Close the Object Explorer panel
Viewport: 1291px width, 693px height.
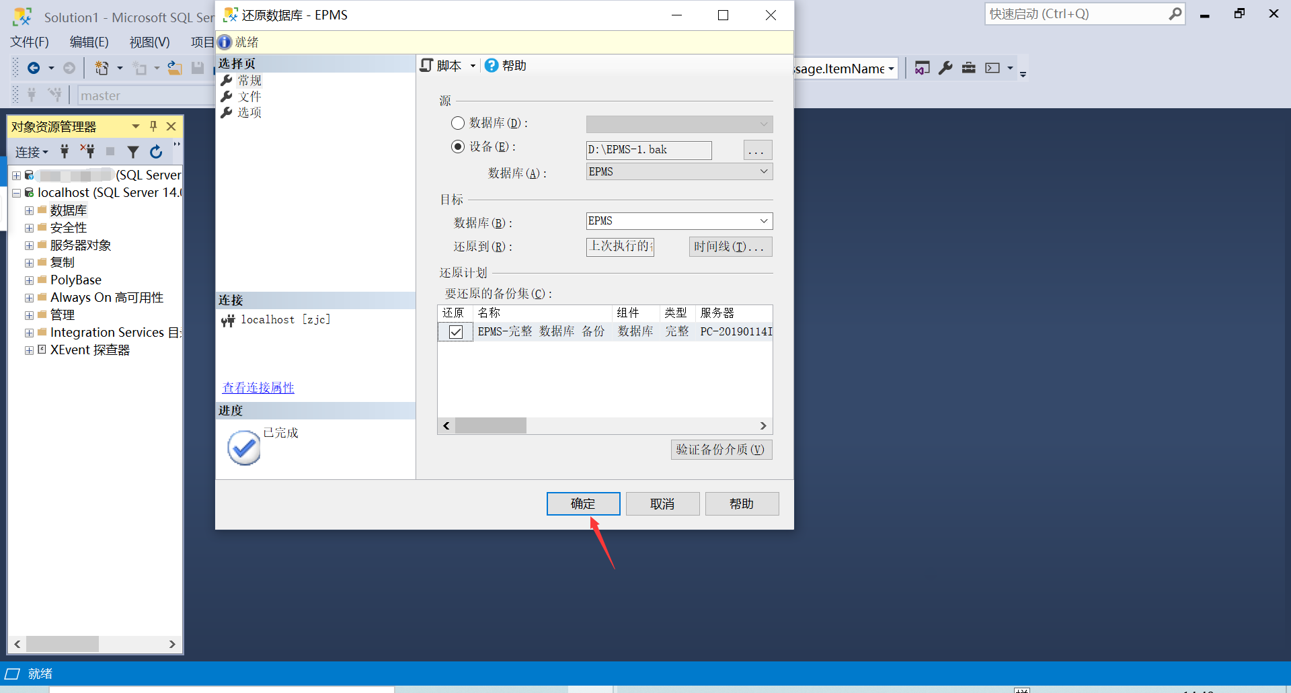point(171,126)
